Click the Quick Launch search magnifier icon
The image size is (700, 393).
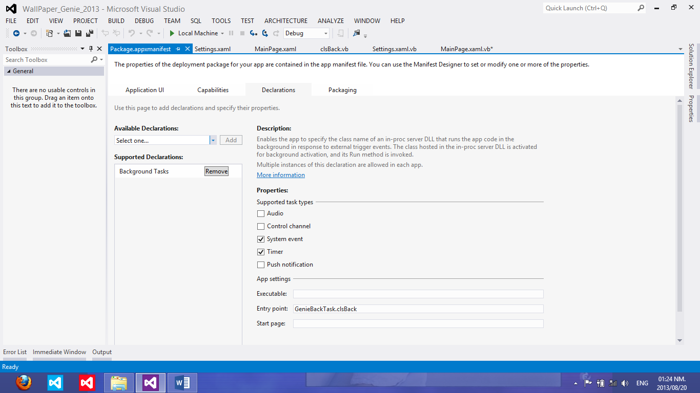641,8
